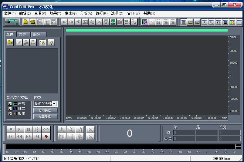Start playback with the play button

coord(20,130)
